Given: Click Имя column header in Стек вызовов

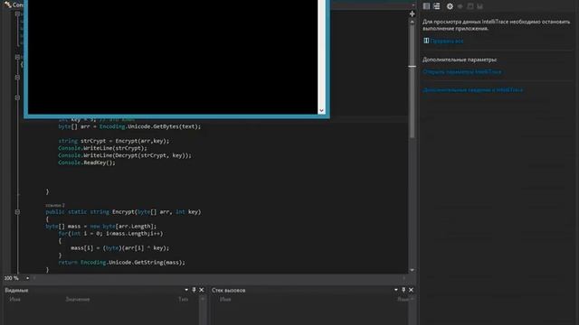Looking at the screenshot, I should click(225, 299).
